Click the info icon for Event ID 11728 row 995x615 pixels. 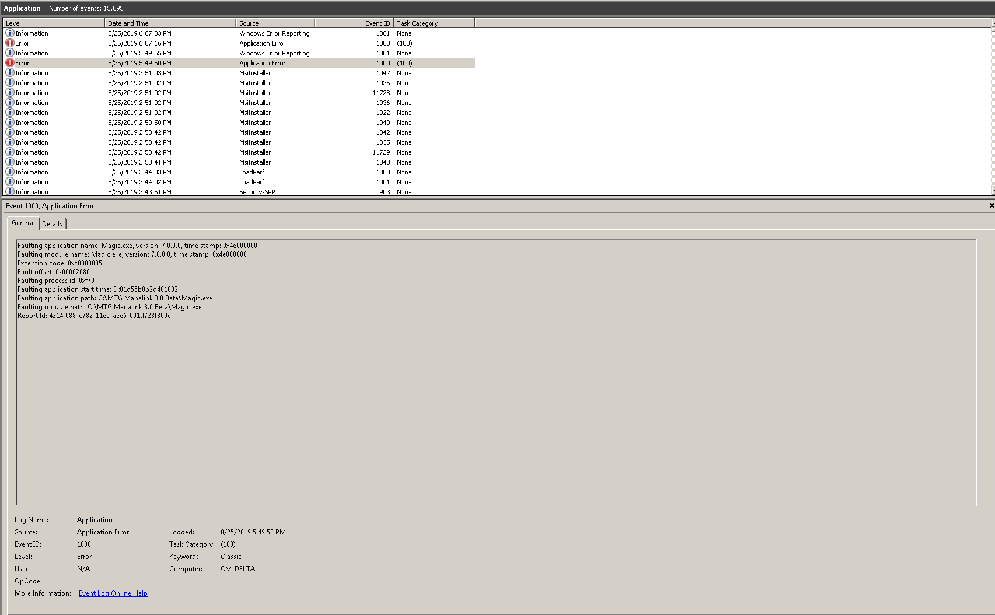(10, 93)
